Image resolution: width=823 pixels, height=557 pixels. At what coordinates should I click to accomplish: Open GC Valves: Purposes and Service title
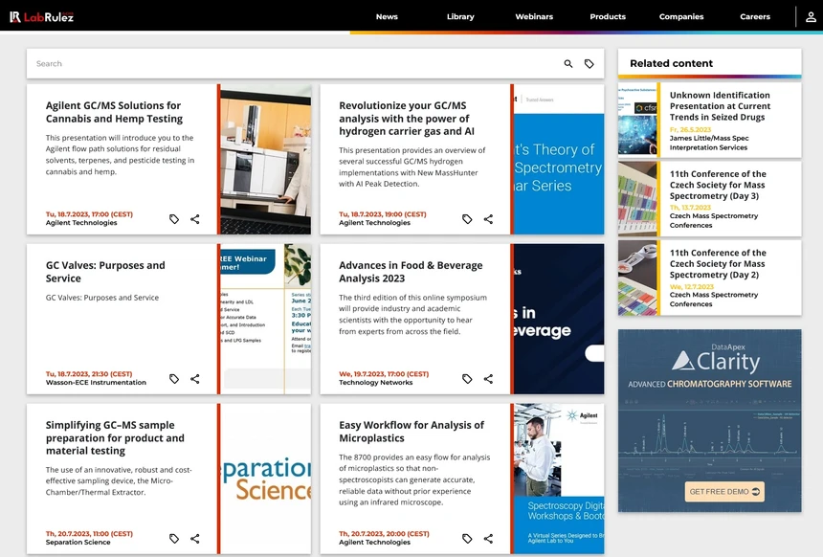(105, 272)
